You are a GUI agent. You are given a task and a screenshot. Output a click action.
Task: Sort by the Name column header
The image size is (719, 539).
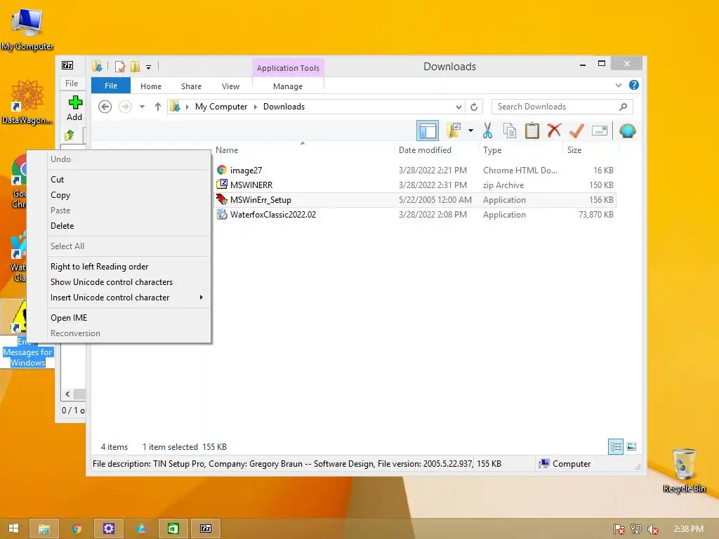[303, 150]
